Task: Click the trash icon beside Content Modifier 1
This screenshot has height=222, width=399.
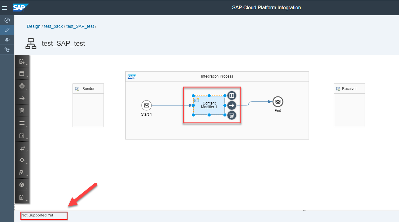Action: [x=232, y=116]
